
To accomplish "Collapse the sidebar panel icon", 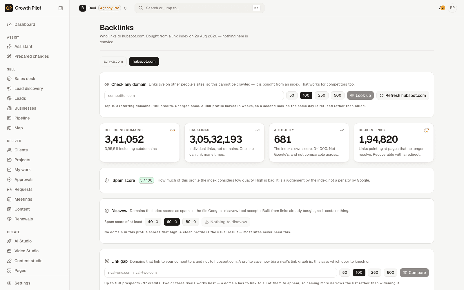I will click(61, 8).
